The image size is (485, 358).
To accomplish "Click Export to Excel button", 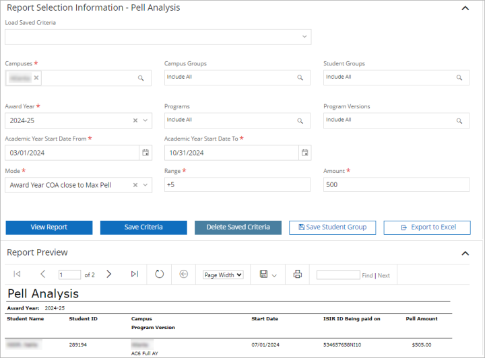I will 427,227.
